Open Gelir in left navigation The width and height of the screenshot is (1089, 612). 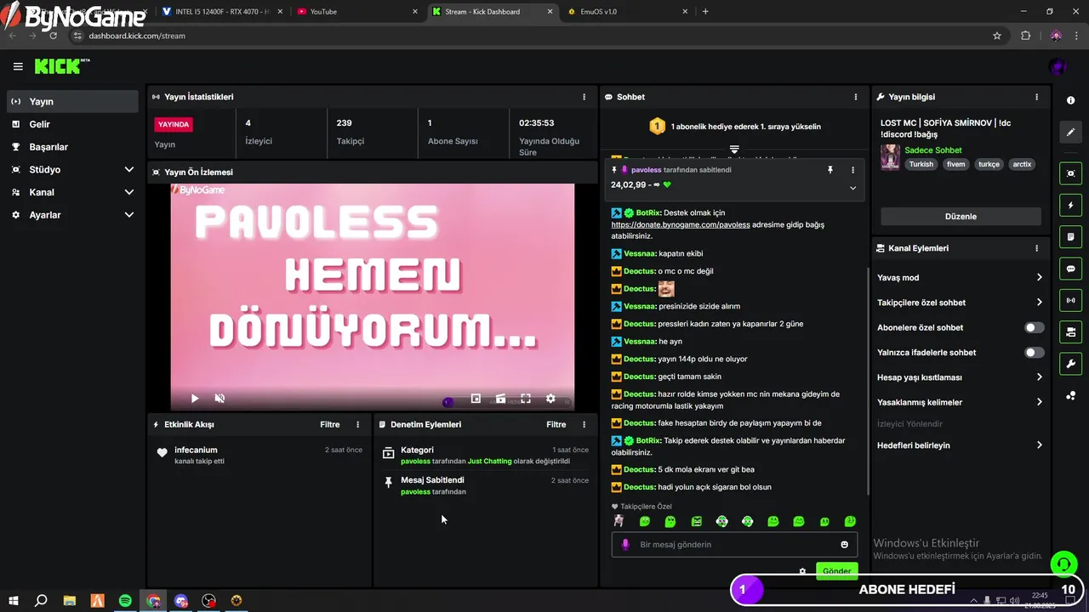click(x=72, y=124)
